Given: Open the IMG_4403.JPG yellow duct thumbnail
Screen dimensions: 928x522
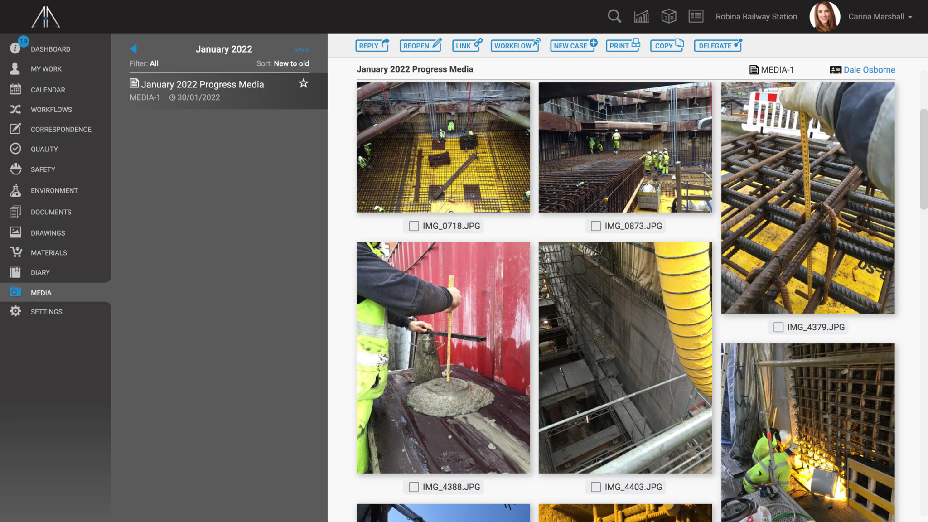Looking at the screenshot, I should 625,358.
